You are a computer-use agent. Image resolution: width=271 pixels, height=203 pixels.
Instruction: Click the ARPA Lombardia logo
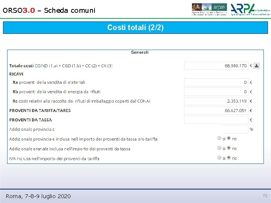point(250,10)
